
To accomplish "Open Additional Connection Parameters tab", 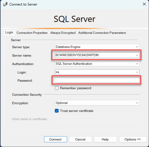I will pyautogui.click(x=102, y=33).
